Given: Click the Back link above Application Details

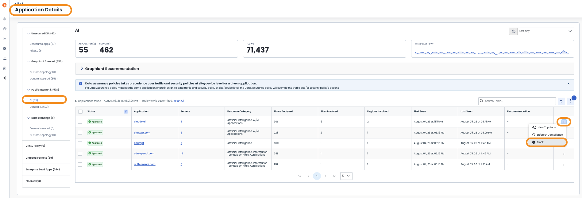Looking at the screenshot, I should (x=19, y=3).
